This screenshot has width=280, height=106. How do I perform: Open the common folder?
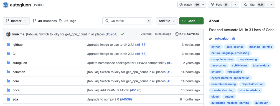point(19,72)
